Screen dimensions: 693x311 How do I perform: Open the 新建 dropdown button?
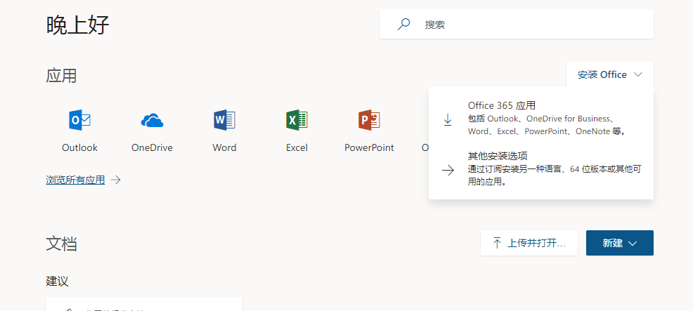620,243
